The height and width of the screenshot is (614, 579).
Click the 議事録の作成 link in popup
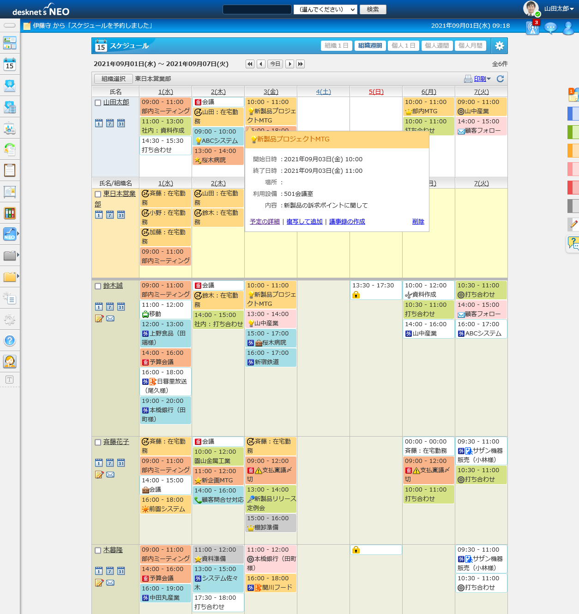(347, 222)
